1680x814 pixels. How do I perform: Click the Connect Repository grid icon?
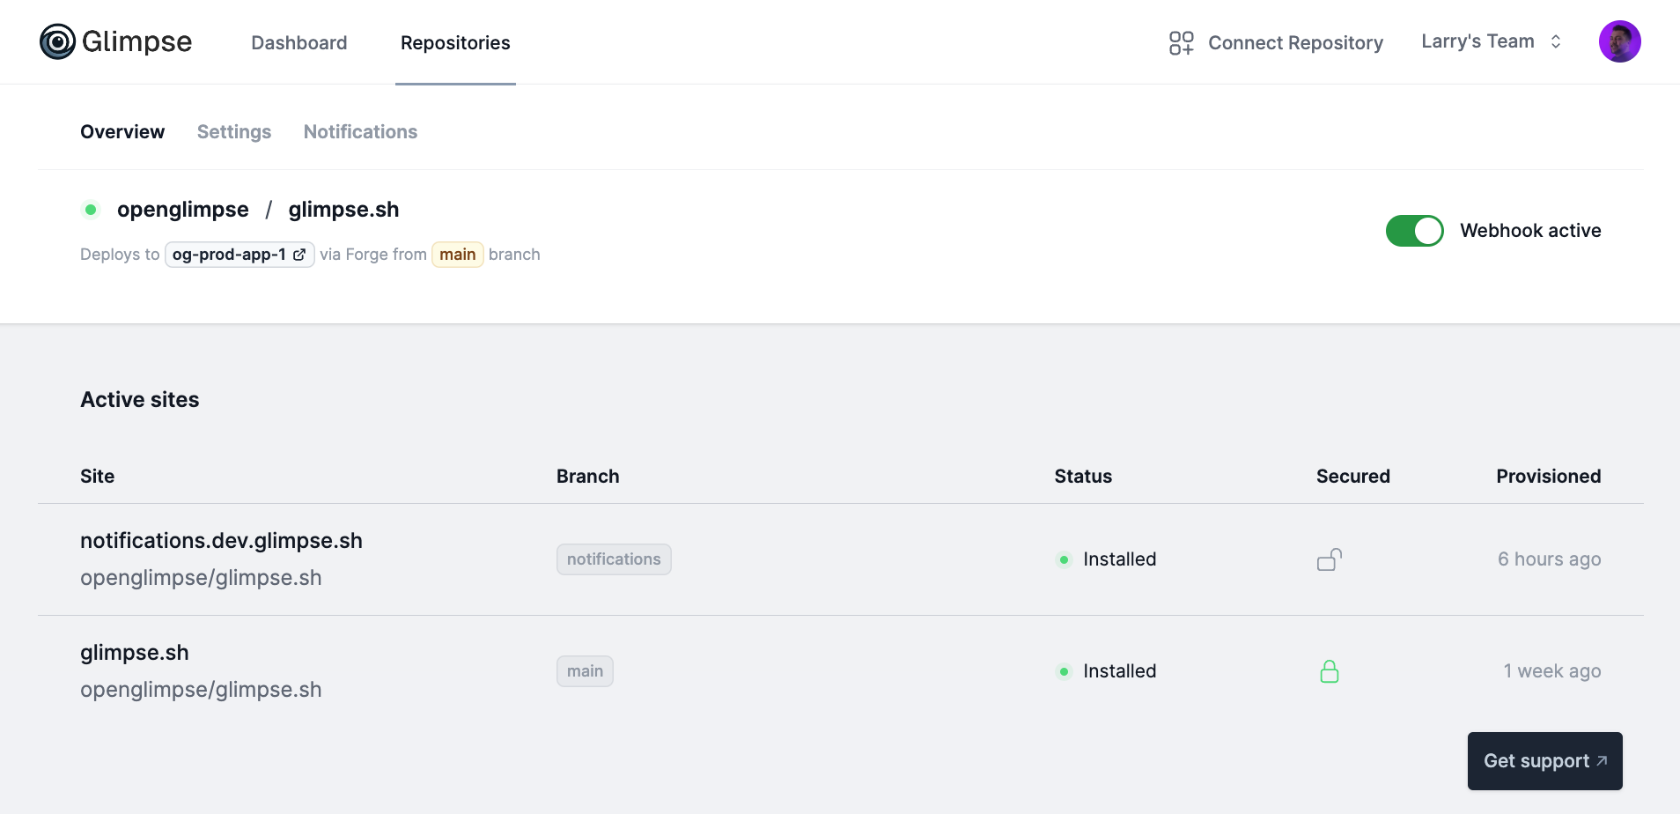click(x=1183, y=42)
